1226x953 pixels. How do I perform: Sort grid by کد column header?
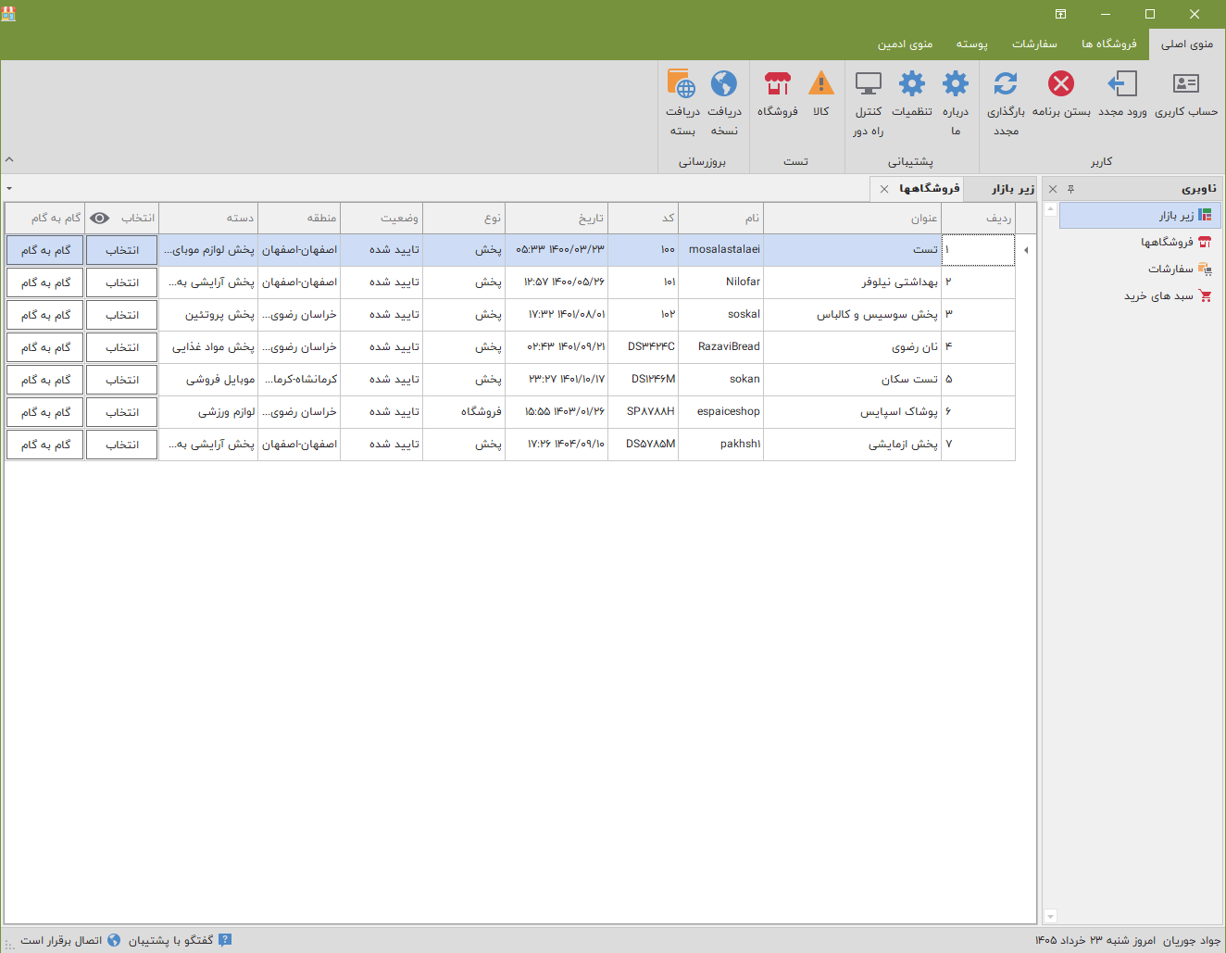point(644,219)
